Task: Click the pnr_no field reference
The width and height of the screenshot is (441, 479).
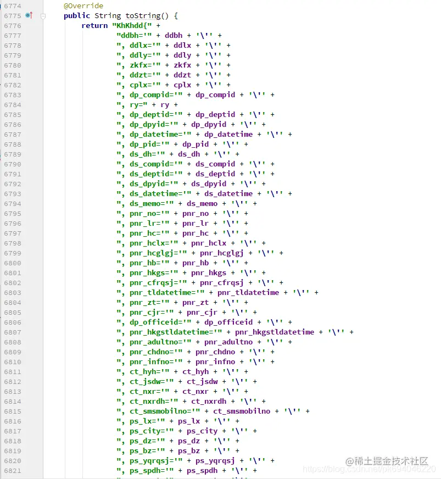Action: pyautogui.click(x=196, y=214)
